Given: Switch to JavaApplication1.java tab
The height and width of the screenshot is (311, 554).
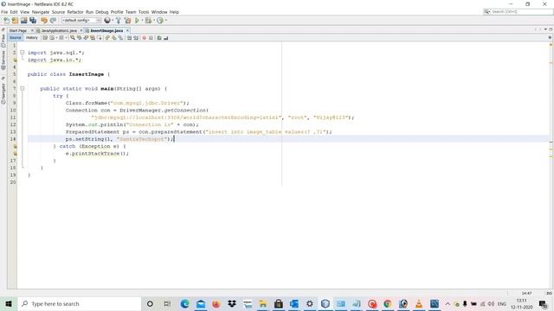Looking at the screenshot, I should pos(59,31).
